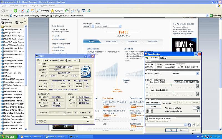Open the Βοήθεια menu in the browser

tap(52, 6)
